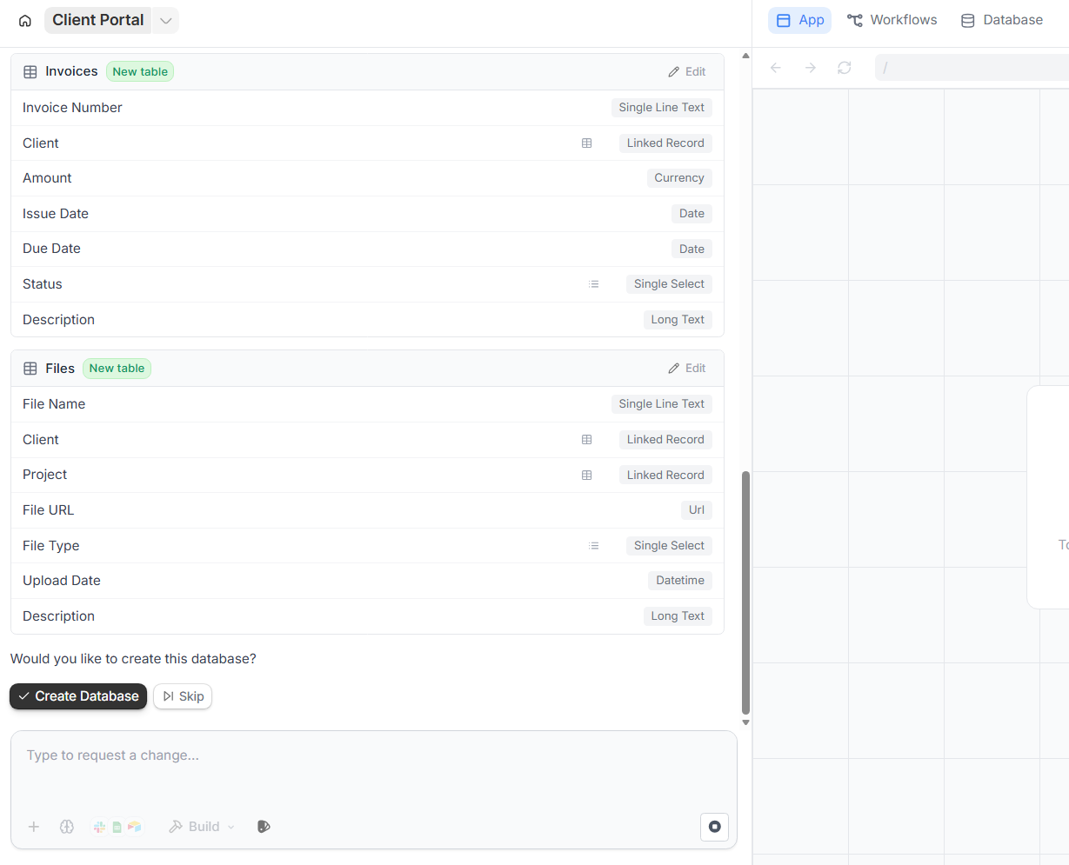This screenshot has height=865, width=1069.
Task: Click the chat scrollbar thumb
Action: click(745, 593)
